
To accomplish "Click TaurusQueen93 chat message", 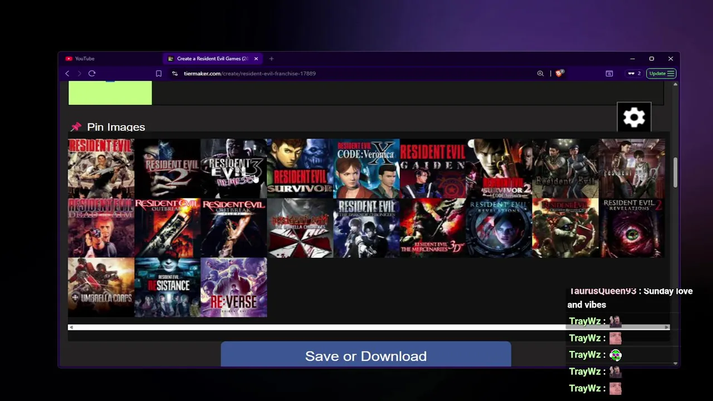I will coord(630,298).
